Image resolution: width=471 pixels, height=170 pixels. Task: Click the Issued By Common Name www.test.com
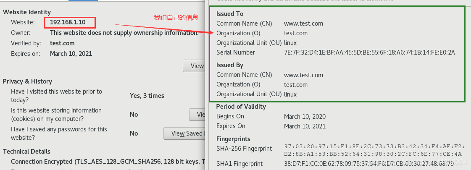pos(304,75)
